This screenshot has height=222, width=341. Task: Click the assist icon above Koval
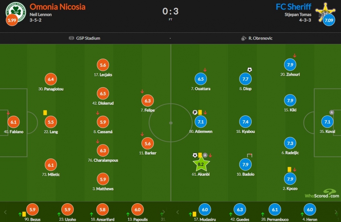click(331, 112)
